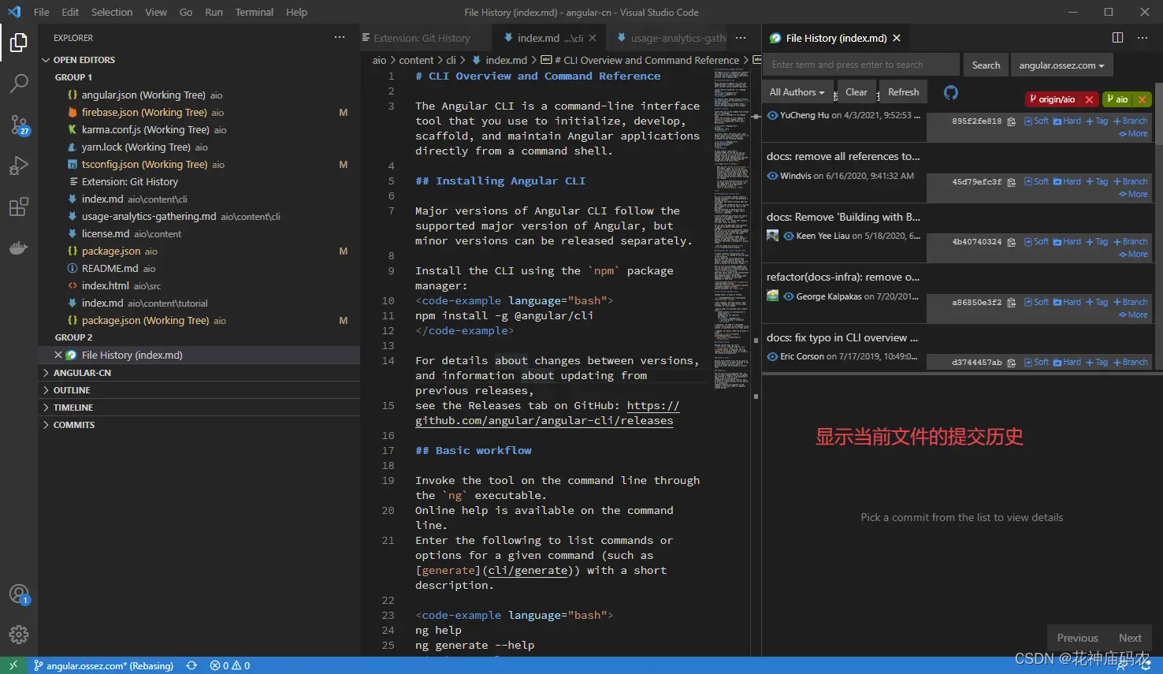Open the Run and Debug view

tap(19, 166)
